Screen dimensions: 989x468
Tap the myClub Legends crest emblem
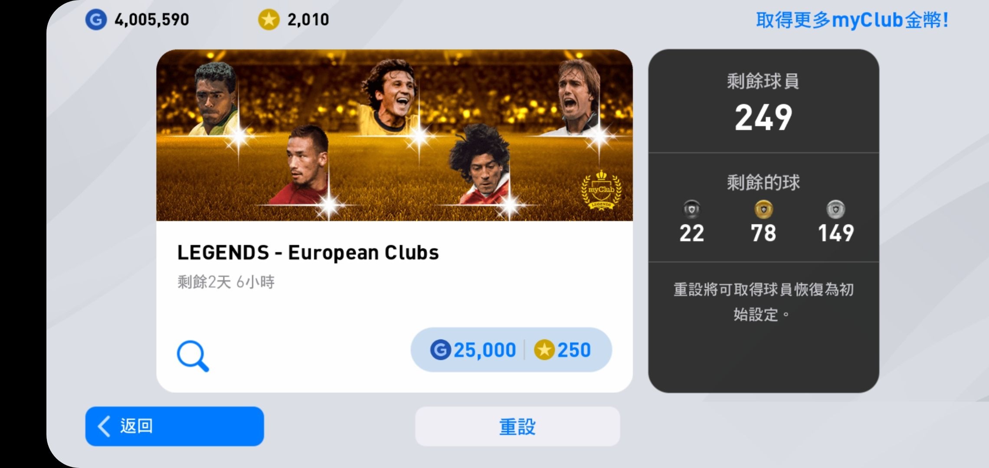coord(601,190)
